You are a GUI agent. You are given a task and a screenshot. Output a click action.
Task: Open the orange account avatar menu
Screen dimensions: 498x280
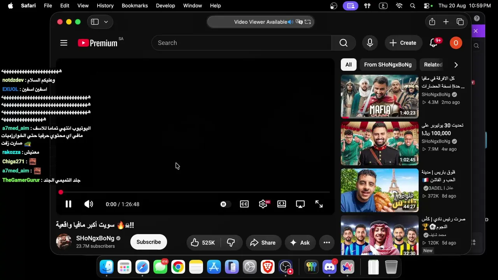click(x=456, y=43)
